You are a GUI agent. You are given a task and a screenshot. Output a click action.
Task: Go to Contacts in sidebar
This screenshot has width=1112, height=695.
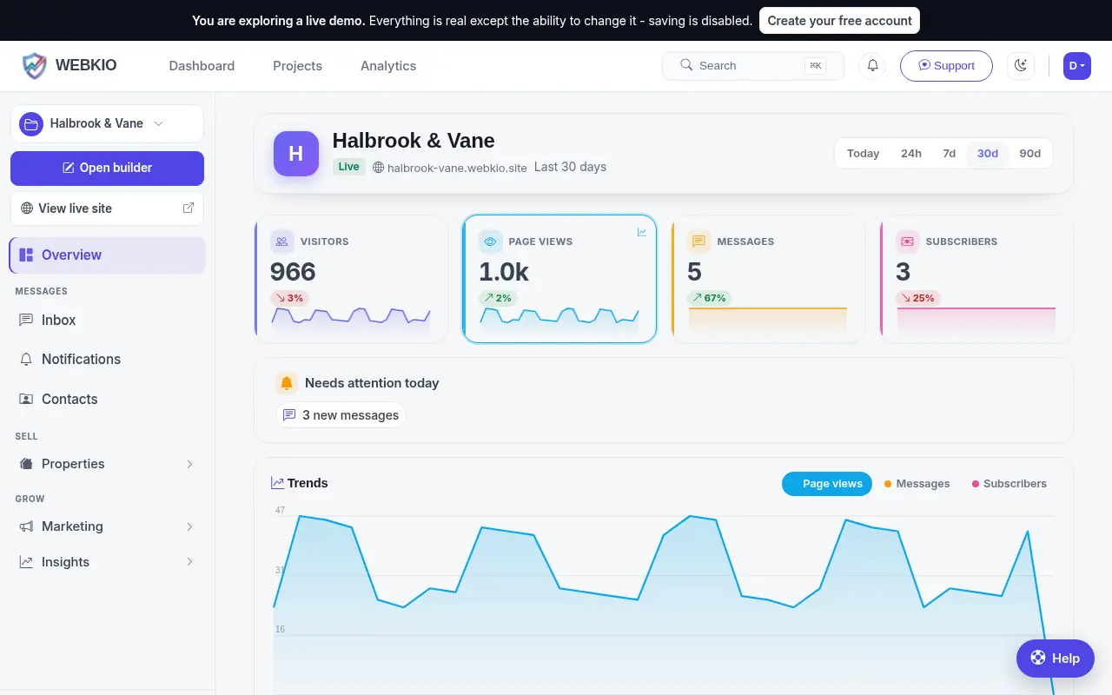pyautogui.click(x=107, y=399)
